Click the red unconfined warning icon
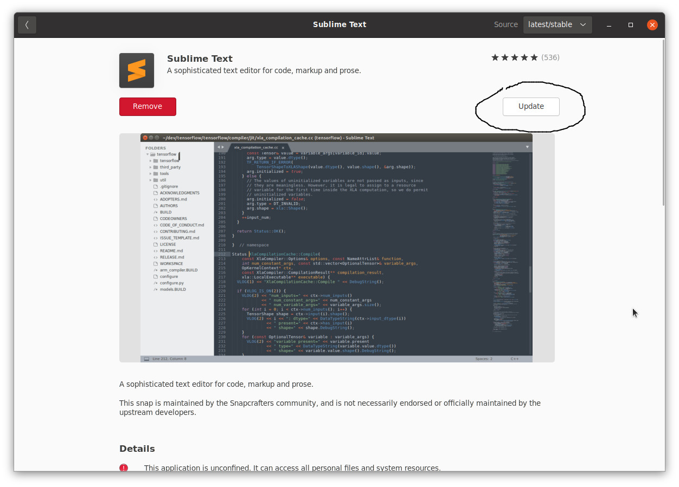Screen dimensions: 679x487 124,468
